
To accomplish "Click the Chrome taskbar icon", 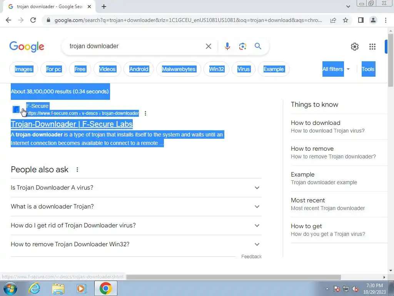I will pos(106,288).
